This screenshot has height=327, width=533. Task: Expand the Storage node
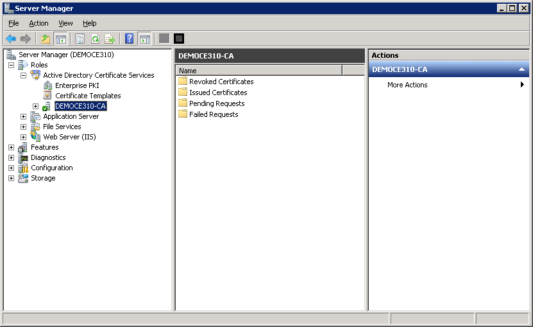11,178
